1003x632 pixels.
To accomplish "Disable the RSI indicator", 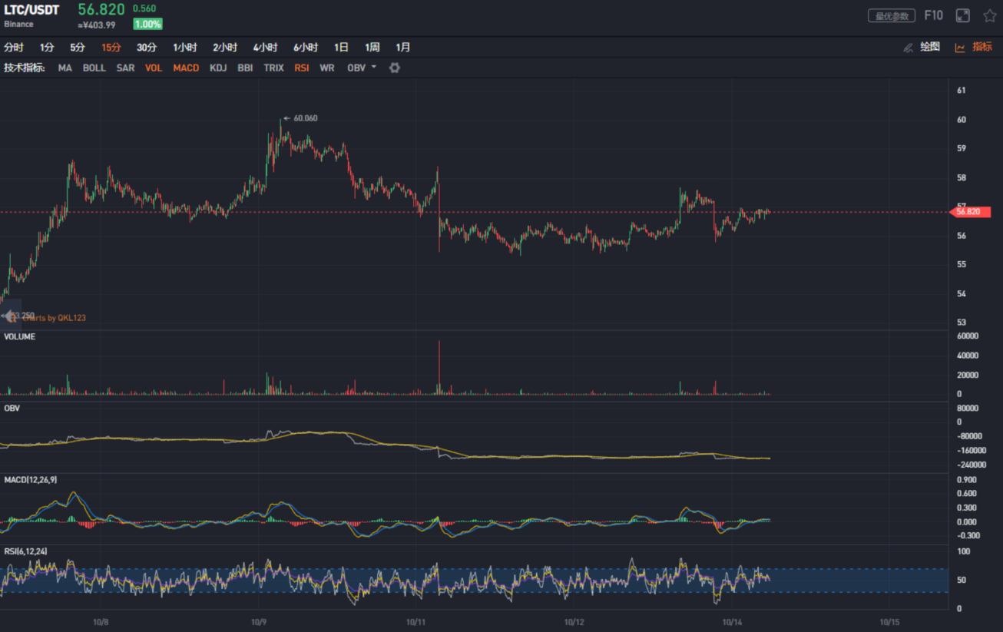I will click(302, 68).
